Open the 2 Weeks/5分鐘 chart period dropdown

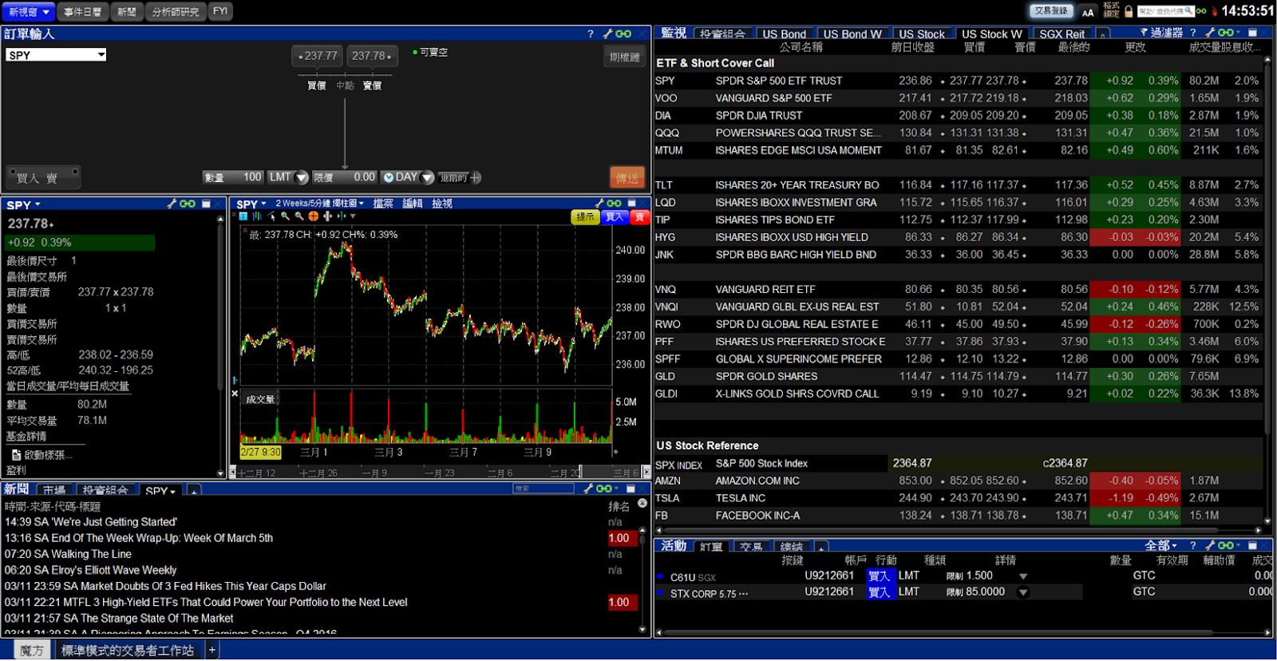pos(319,204)
